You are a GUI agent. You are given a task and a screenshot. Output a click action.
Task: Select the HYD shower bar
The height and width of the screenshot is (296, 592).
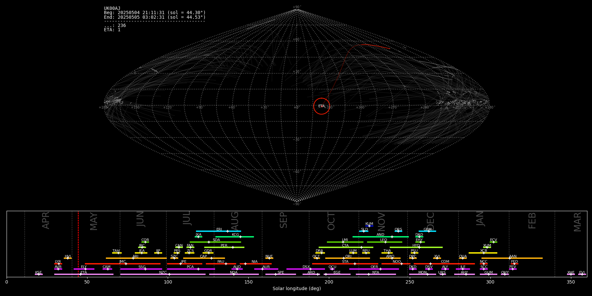coord(416,247)
